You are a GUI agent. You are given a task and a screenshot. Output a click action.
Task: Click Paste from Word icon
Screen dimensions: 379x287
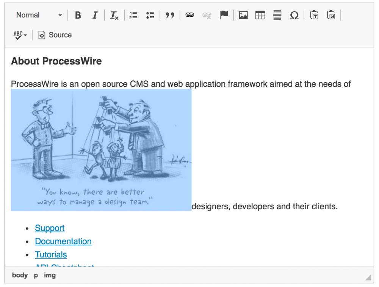[331, 15]
